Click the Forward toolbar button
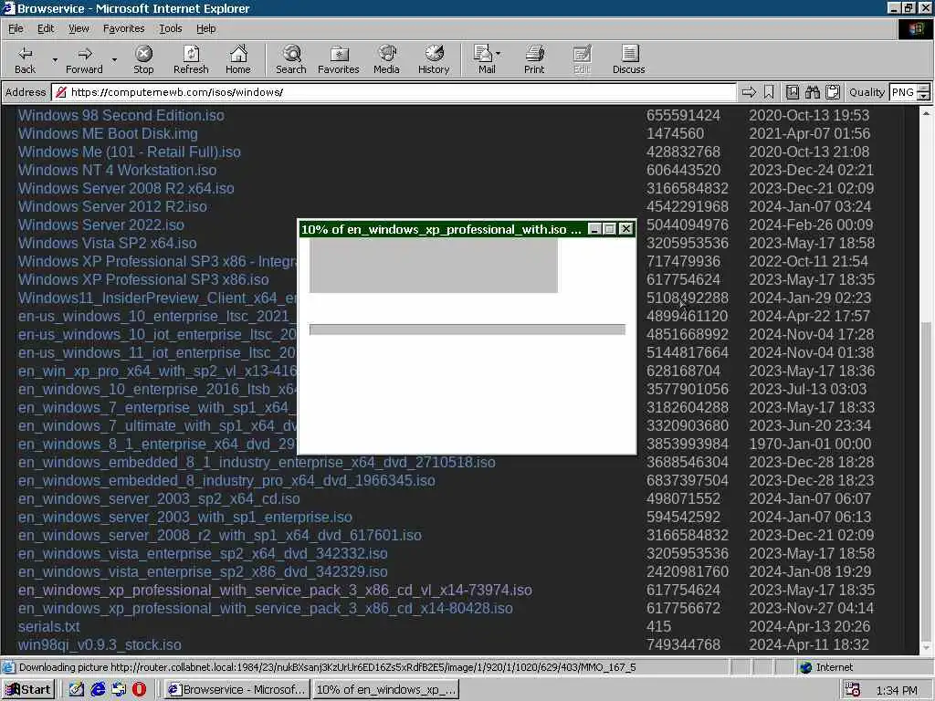935x701 pixels. [84, 59]
